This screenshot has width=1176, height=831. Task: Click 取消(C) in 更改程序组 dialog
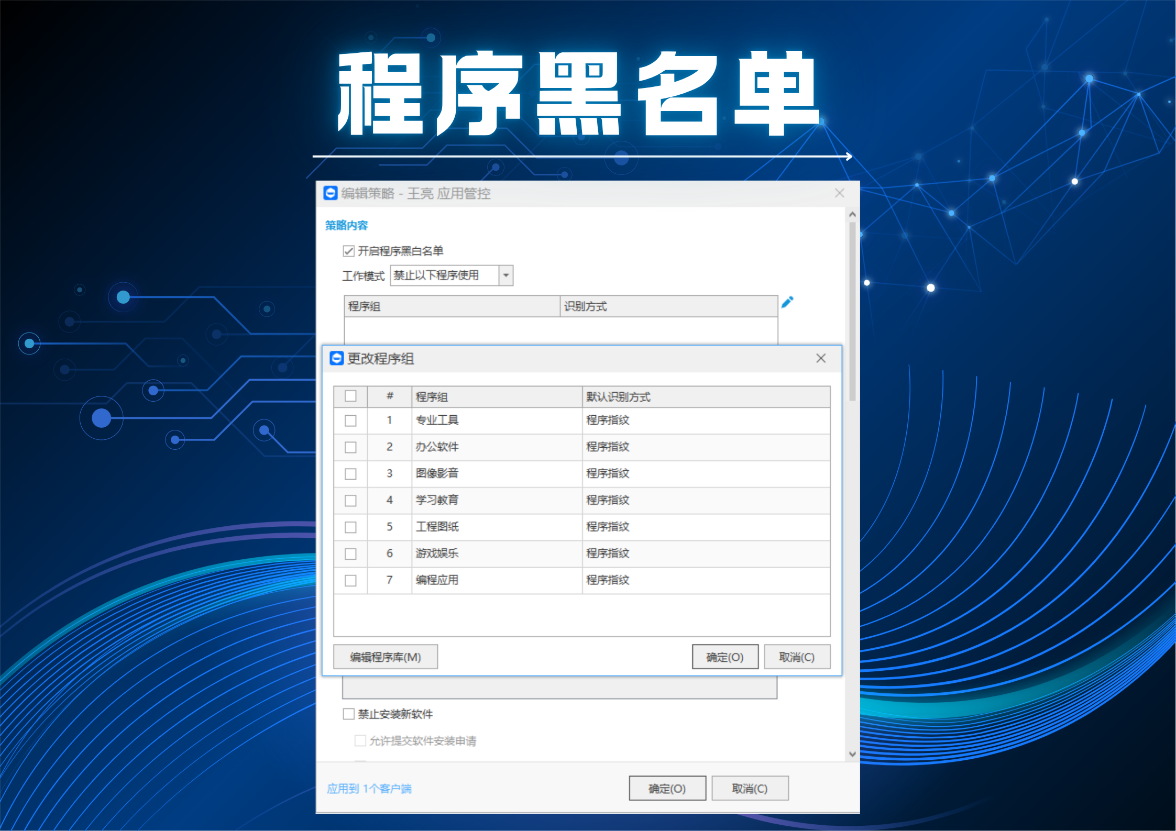(797, 657)
